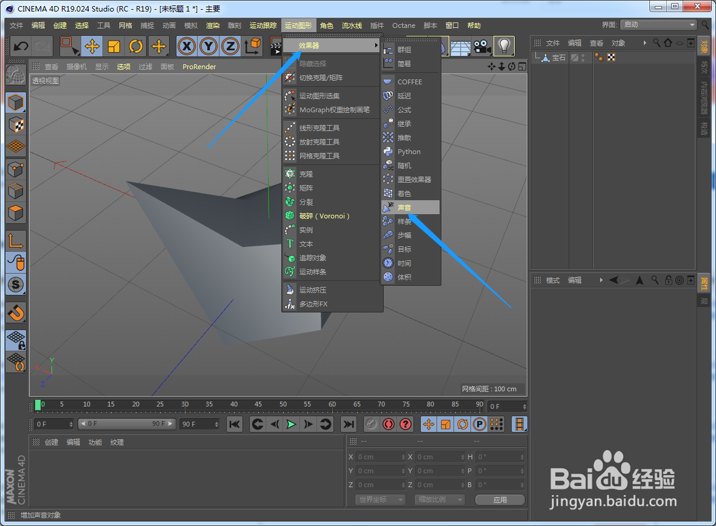
Task: Switch coordinate system cube icon
Action: pos(253,46)
